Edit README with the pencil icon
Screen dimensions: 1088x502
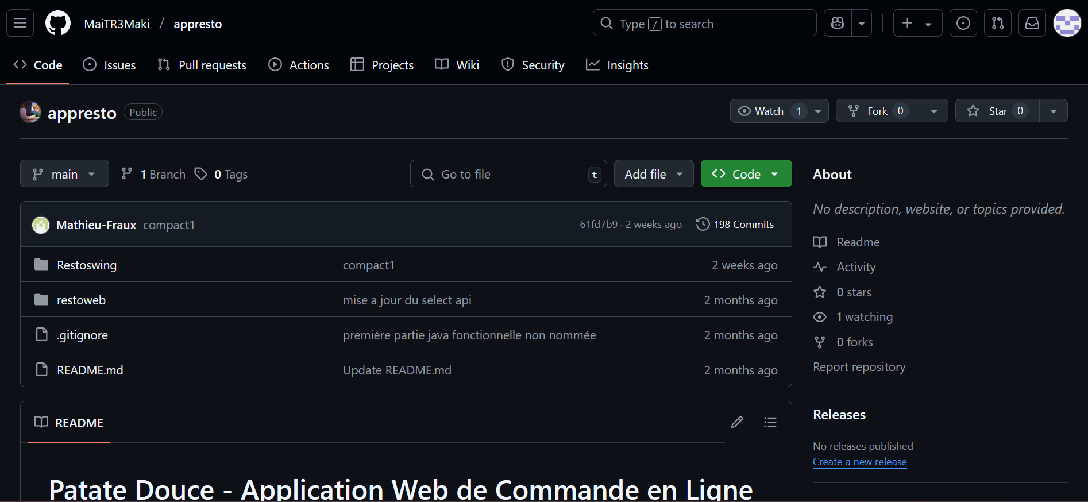point(737,422)
